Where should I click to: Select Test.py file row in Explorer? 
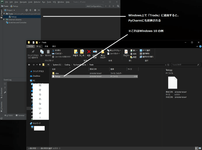(95, 76)
